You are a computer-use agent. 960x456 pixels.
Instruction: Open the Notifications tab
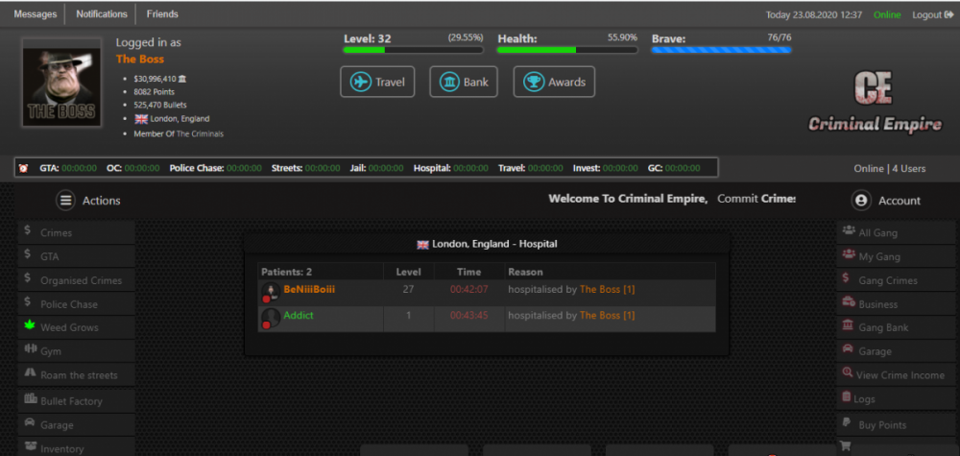tap(102, 14)
